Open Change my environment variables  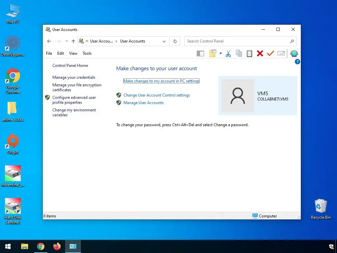74,112
